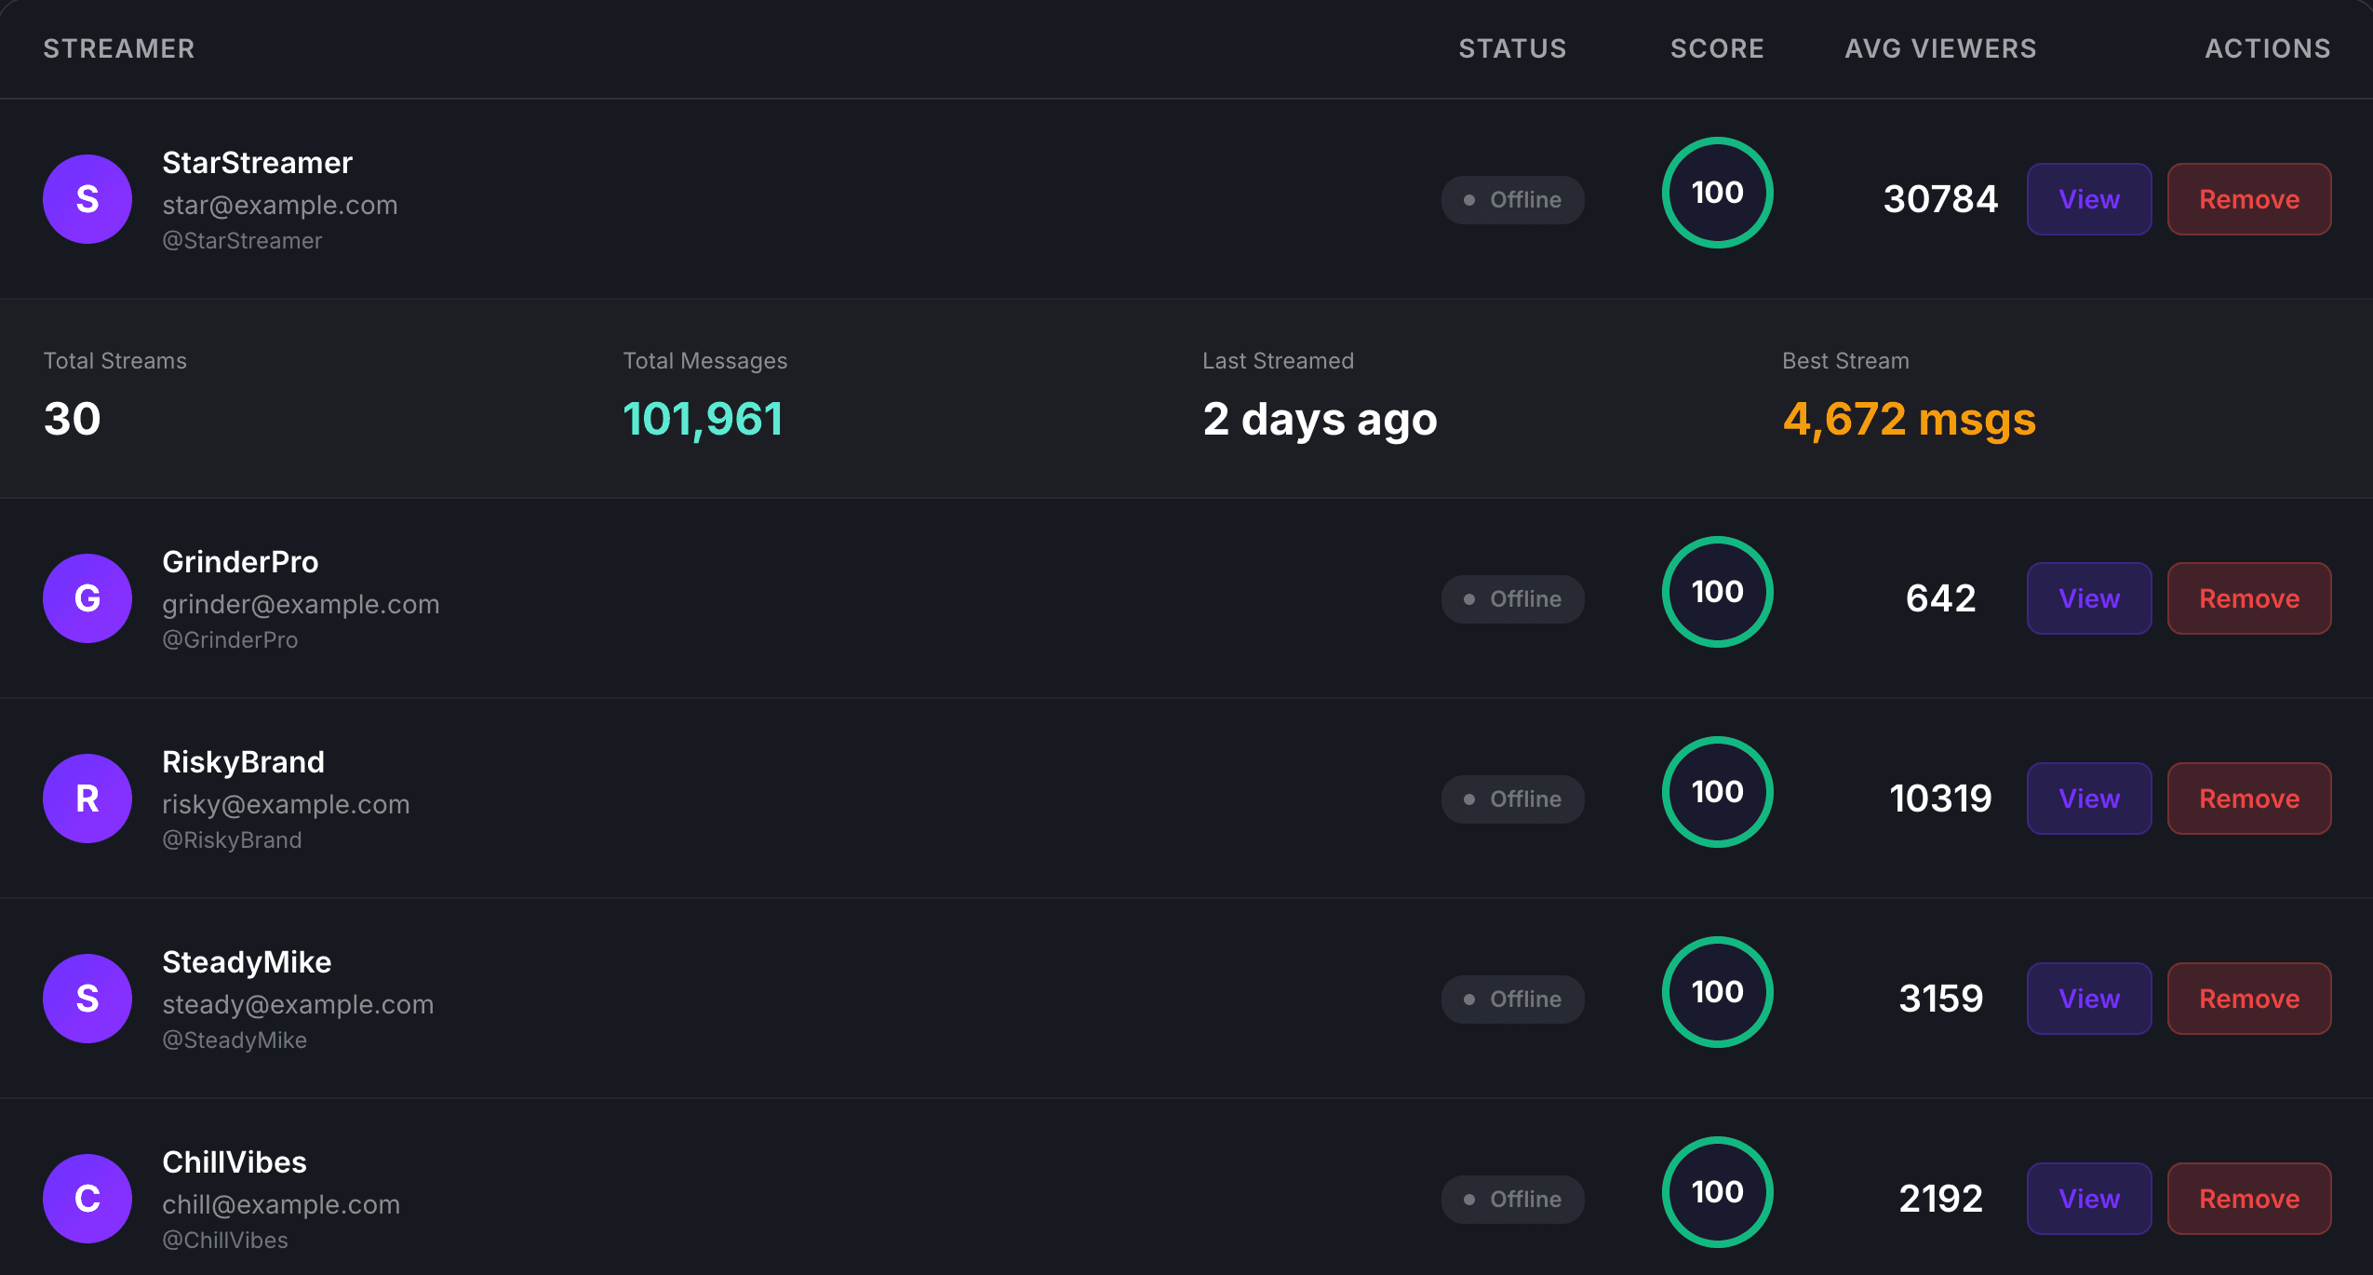Click SteadyMike's avatar icon
This screenshot has height=1275, width=2373.
87,998
